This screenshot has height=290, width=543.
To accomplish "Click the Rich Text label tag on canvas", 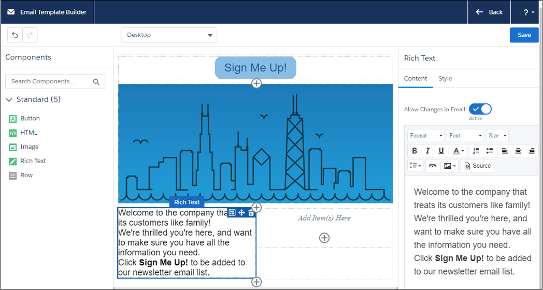I will tap(187, 202).
